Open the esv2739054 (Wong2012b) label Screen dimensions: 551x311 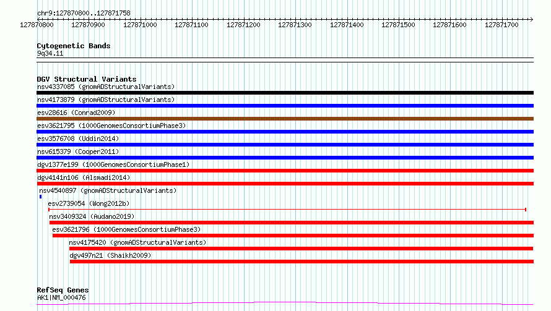(89, 203)
